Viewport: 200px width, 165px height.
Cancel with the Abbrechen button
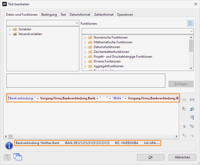[182, 157]
